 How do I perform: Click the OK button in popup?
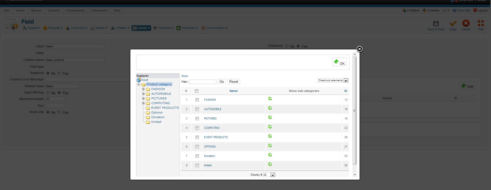coord(339,62)
